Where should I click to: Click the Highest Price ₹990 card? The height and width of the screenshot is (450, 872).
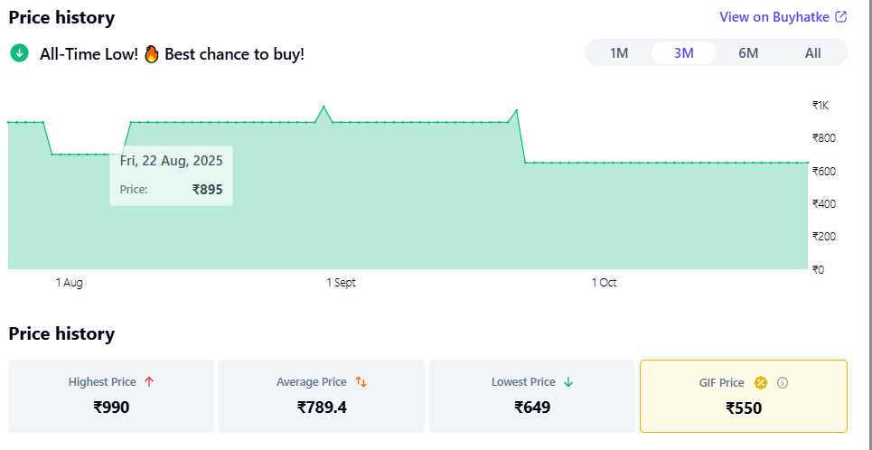tap(111, 397)
